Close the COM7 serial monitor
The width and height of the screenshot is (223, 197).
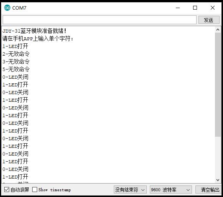(x=213, y=8)
